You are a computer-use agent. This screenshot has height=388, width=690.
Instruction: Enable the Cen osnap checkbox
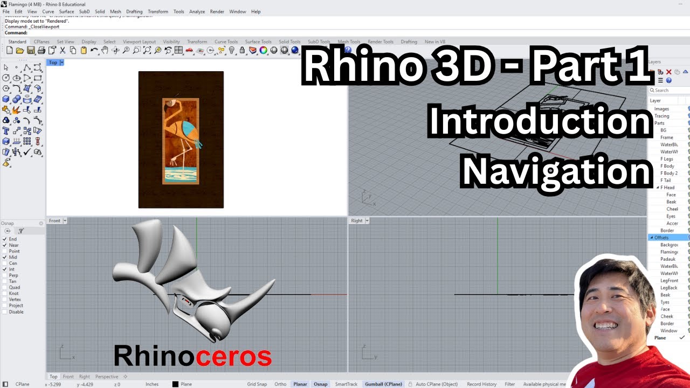coord(5,264)
